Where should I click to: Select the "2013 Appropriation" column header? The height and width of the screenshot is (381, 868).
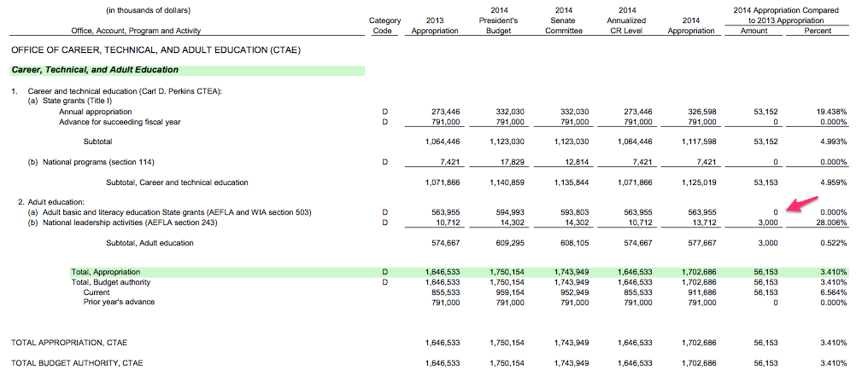[435, 26]
